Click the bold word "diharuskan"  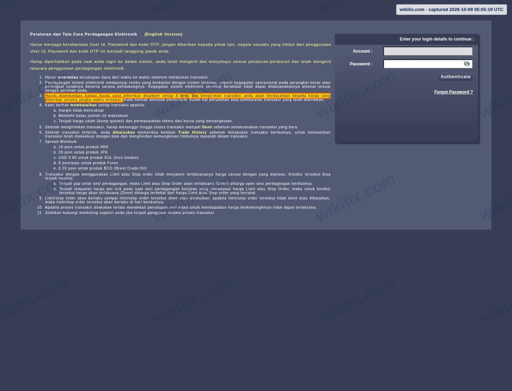(x=124, y=133)
